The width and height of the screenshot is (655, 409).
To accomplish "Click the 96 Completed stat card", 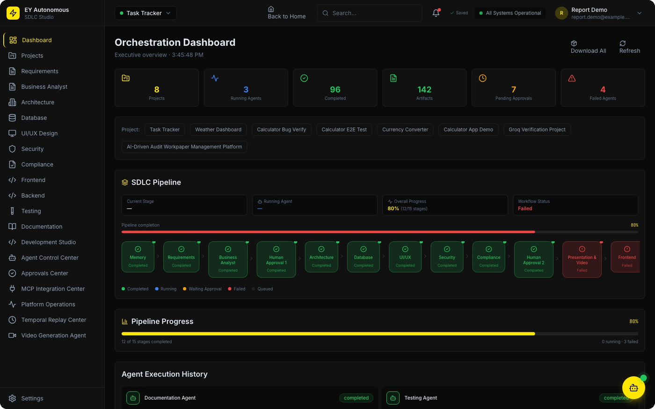I will click(335, 88).
